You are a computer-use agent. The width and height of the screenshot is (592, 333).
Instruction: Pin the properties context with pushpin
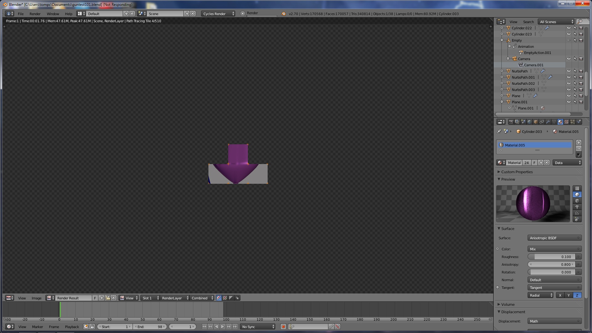[x=499, y=131]
